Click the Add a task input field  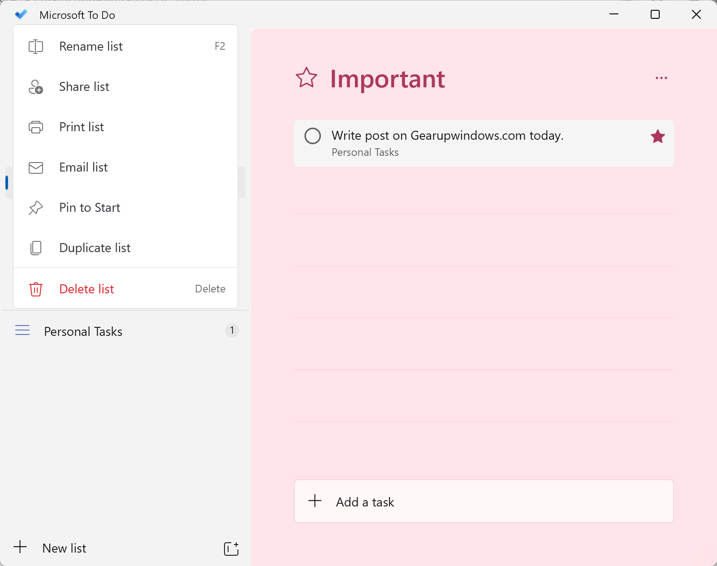coord(484,501)
